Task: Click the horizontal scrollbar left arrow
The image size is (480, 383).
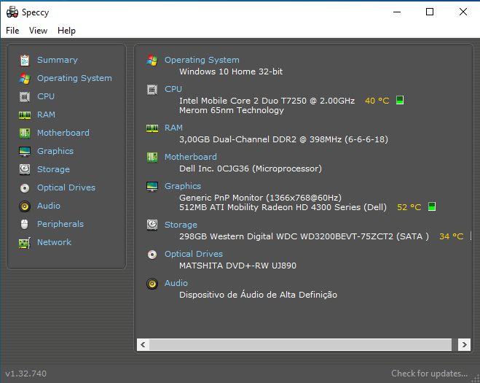Action: [143, 344]
